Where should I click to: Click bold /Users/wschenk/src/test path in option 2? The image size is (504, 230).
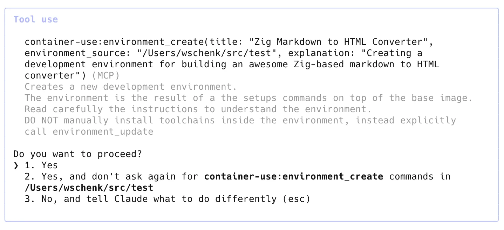(89, 188)
